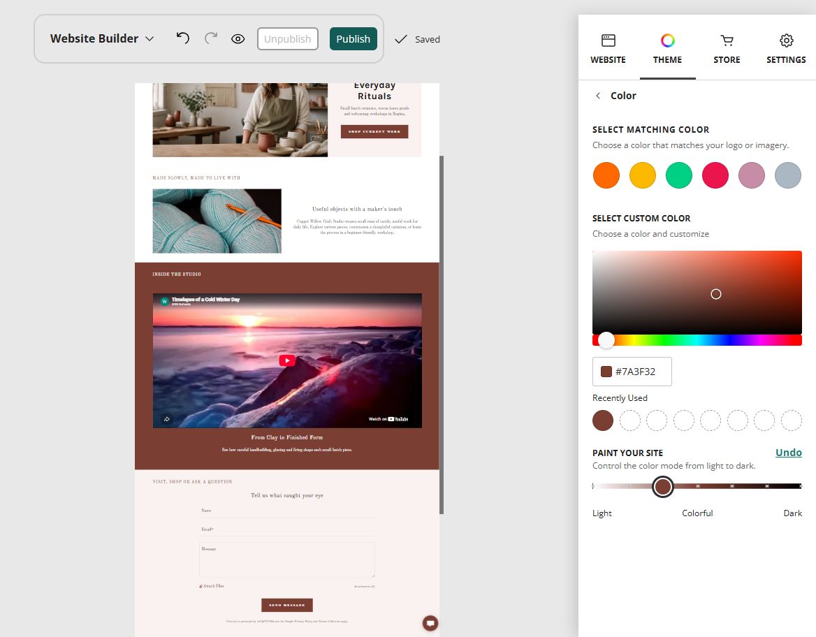Click the Message textarea in contact form

(286, 559)
